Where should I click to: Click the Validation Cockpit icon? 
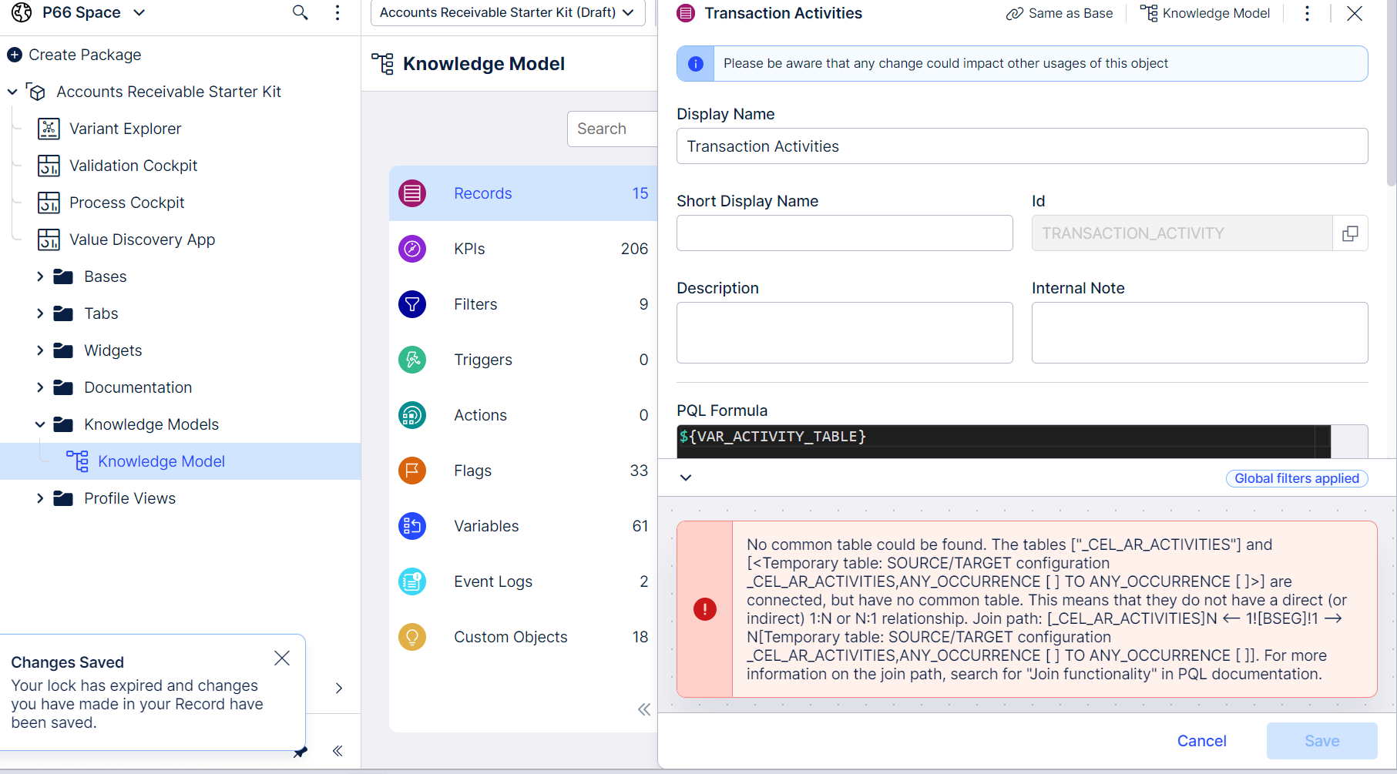(49, 166)
